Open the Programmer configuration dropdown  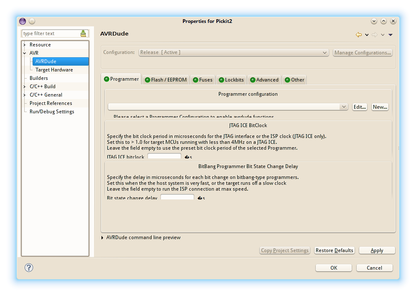pyautogui.click(x=228, y=107)
